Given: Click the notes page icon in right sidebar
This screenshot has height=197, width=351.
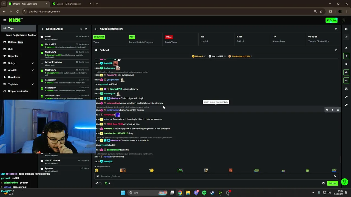Looking at the screenshot, I should [x=346, y=64].
